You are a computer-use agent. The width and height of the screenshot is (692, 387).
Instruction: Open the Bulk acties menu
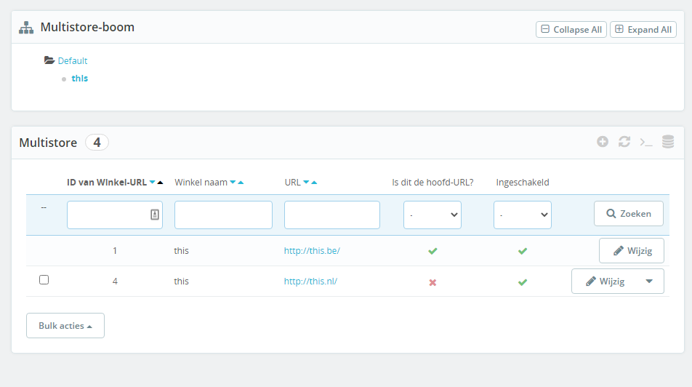[65, 326]
